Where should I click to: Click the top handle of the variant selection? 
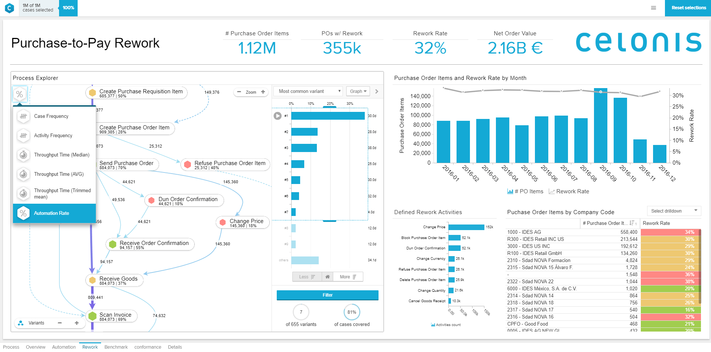329,107
